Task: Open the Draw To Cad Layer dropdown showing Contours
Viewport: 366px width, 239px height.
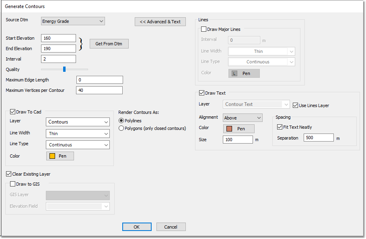Action: pyautogui.click(x=78, y=122)
